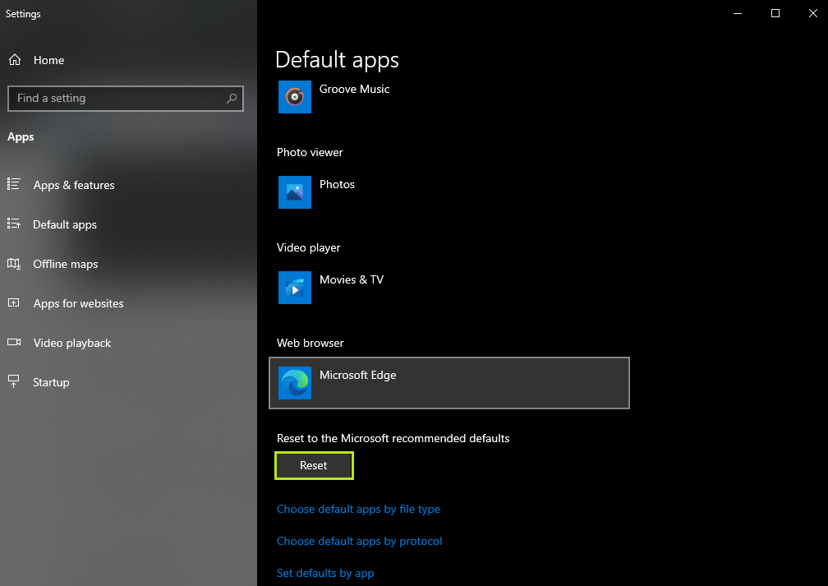This screenshot has width=828, height=586.
Task: Change web browser from Microsoft Edge
Action: [448, 383]
